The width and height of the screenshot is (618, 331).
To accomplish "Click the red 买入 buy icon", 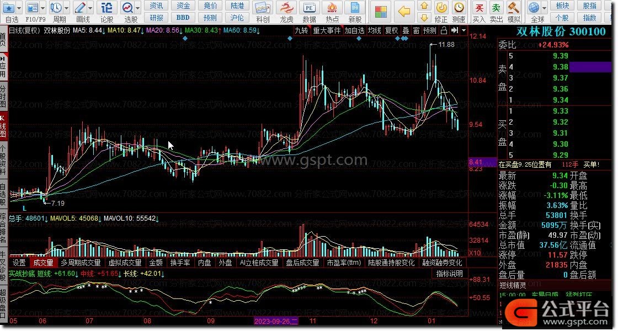I will pyautogui.click(x=479, y=8).
